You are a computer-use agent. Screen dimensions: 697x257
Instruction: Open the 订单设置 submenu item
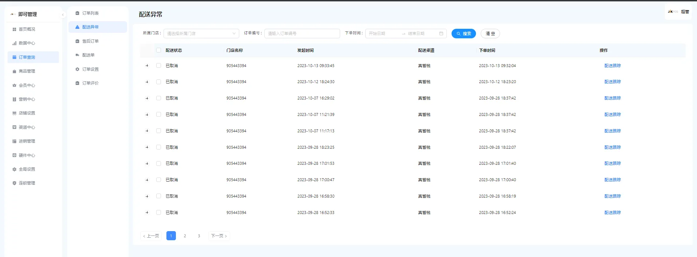click(x=98, y=69)
